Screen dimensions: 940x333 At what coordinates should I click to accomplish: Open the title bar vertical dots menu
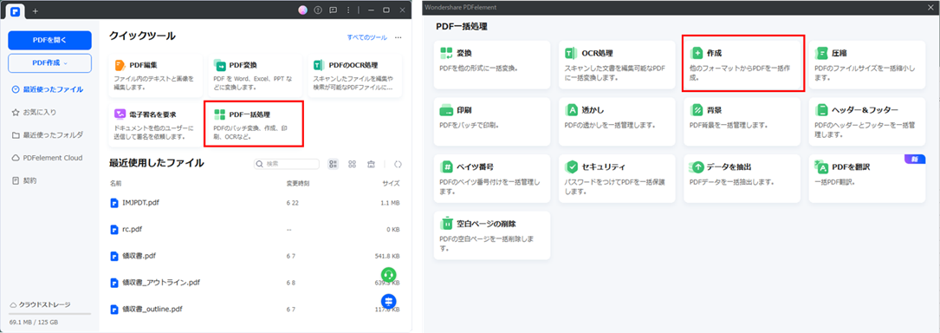click(349, 10)
